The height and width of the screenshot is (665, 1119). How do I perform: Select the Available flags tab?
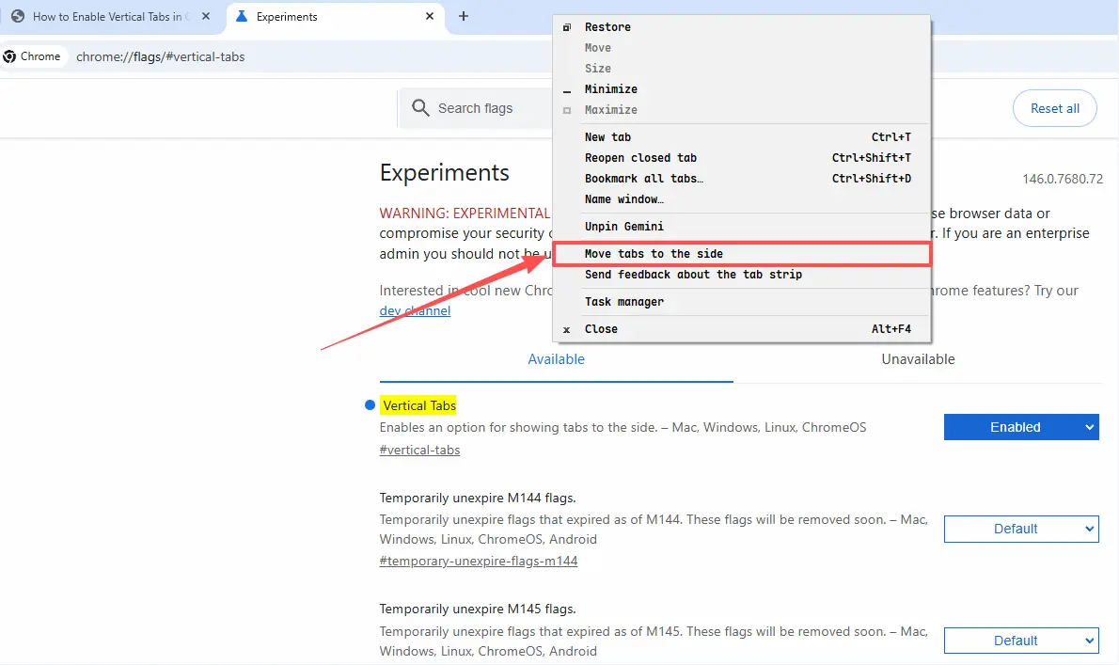click(556, 358)
